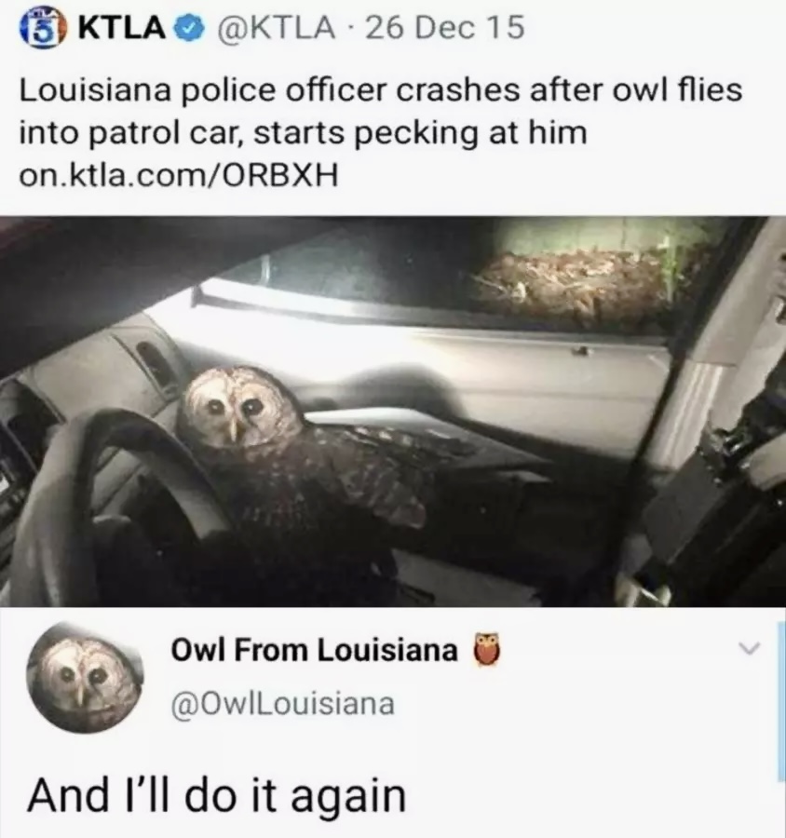This screenshot has width=786, height=838.
Task: Open the owl in patrol car photo
Action: coord(393,411)
